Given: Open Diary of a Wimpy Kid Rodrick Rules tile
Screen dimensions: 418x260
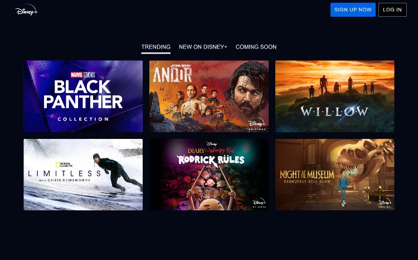Looking at the screenshot, I should (209, 175).
